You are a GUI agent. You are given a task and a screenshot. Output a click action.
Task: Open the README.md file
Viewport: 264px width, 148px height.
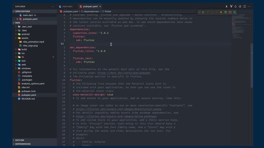point(28,99)
